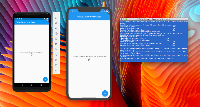The image size is (200, 107).
Task: Open the emulator extended controls three-dot menu
Action: pyautogui.click(x=56, y=71)
